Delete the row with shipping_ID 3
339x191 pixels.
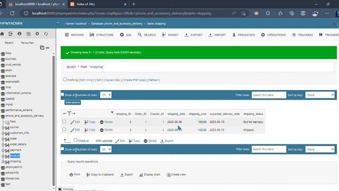tap(106, 129)
